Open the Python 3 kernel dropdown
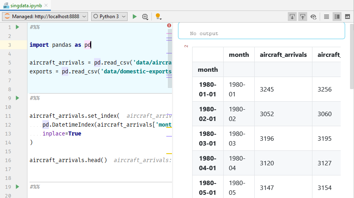 click(109, 17)
